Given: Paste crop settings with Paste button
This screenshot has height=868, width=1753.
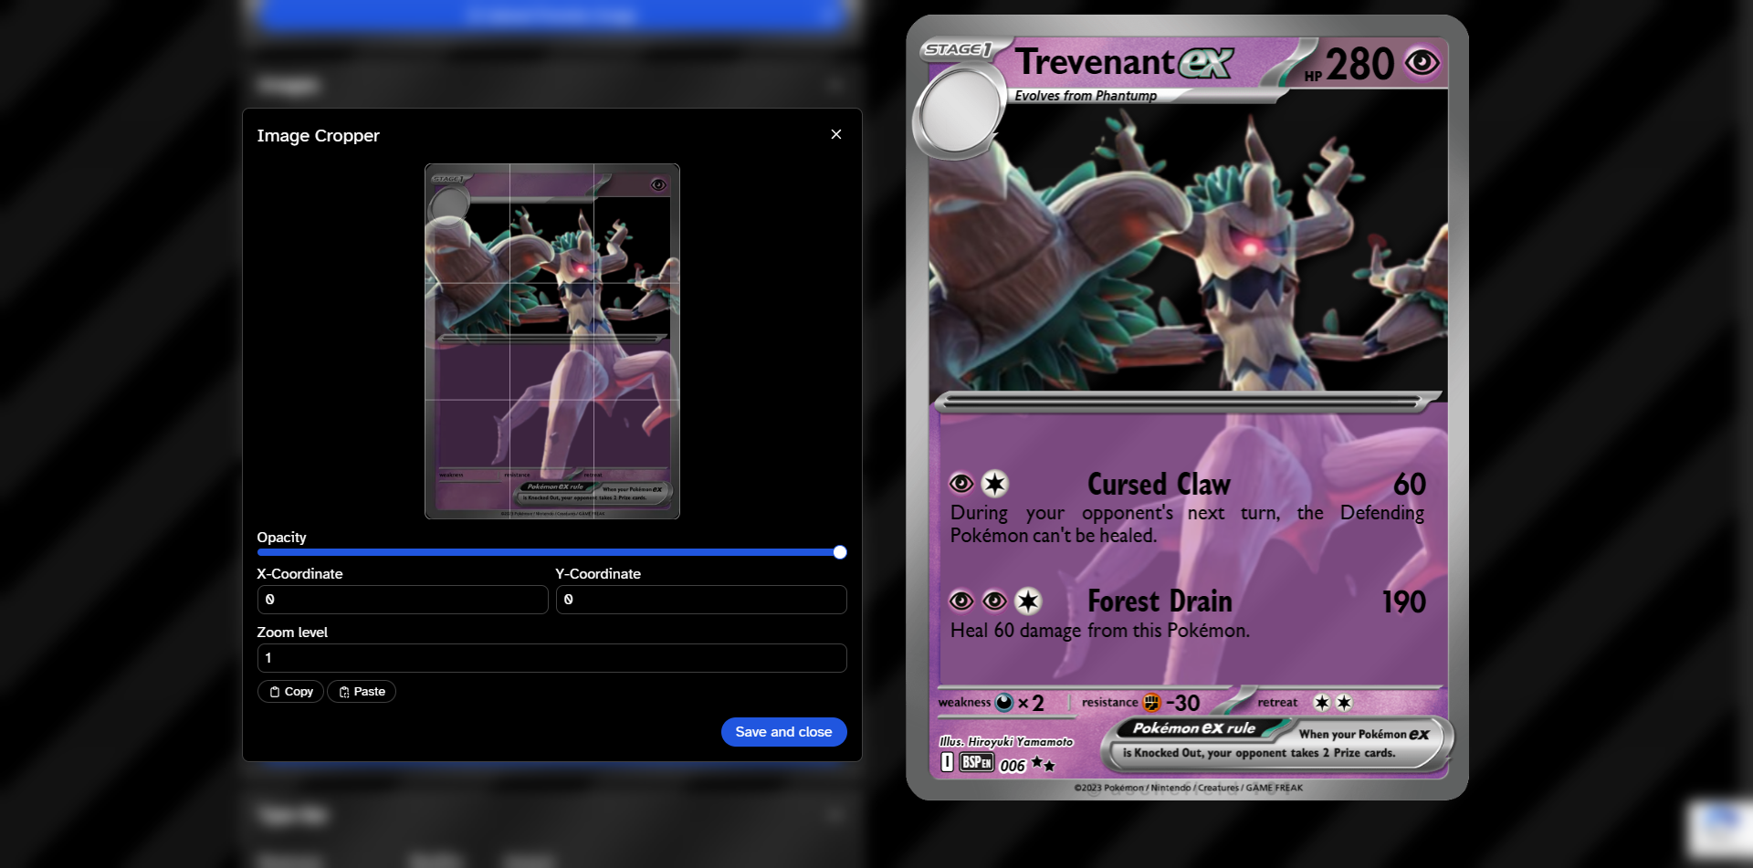Looking at the screenshot, I should [x=362, y=692].
